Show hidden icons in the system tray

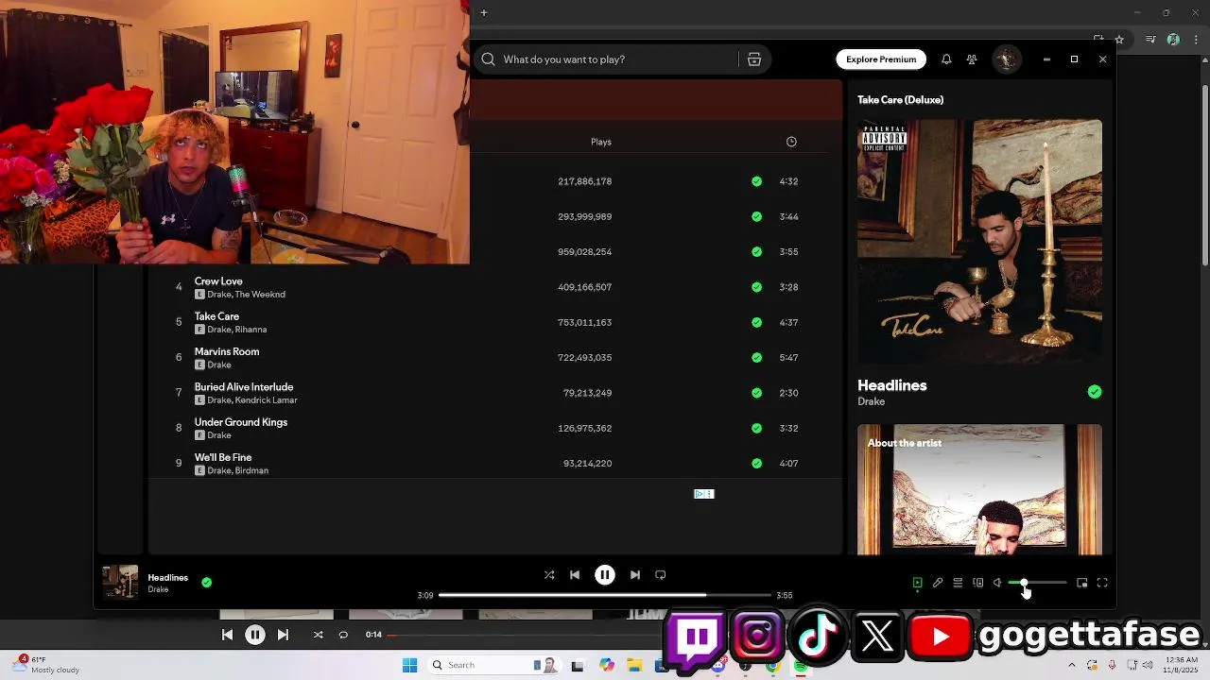[1070, 665]
